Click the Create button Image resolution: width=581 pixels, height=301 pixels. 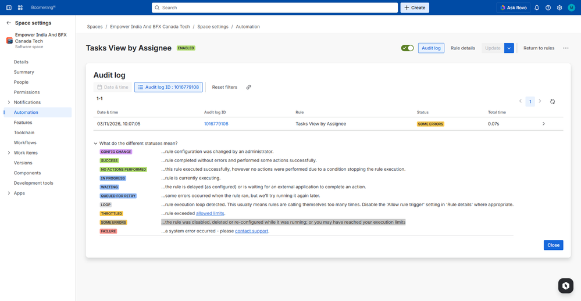tap(415, 8)
